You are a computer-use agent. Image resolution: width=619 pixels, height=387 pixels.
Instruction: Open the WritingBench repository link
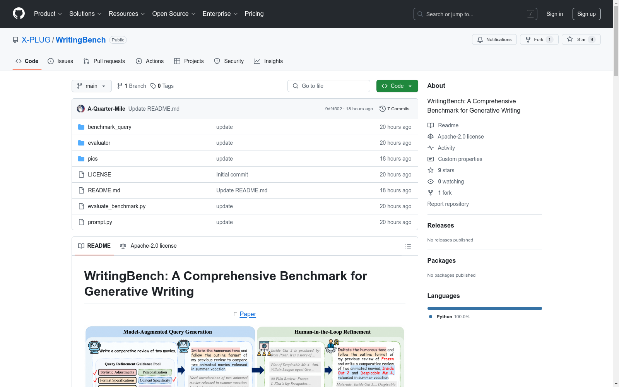80,40
